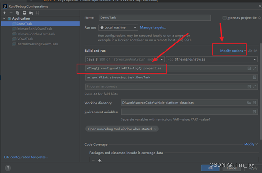Image resolution: width=262 pixels, height=173 pixels.
Task: Confirm dialog with OK button
Action: click(x=210, y=168)
